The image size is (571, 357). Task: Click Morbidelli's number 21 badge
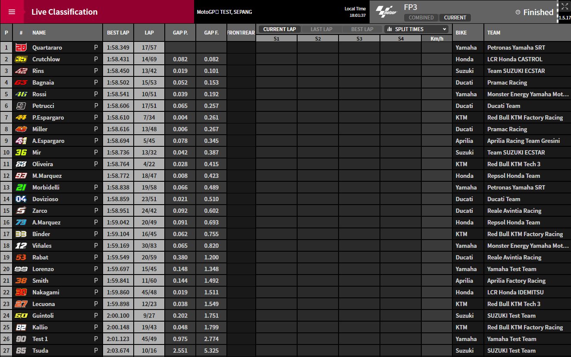tap(21, 187)
